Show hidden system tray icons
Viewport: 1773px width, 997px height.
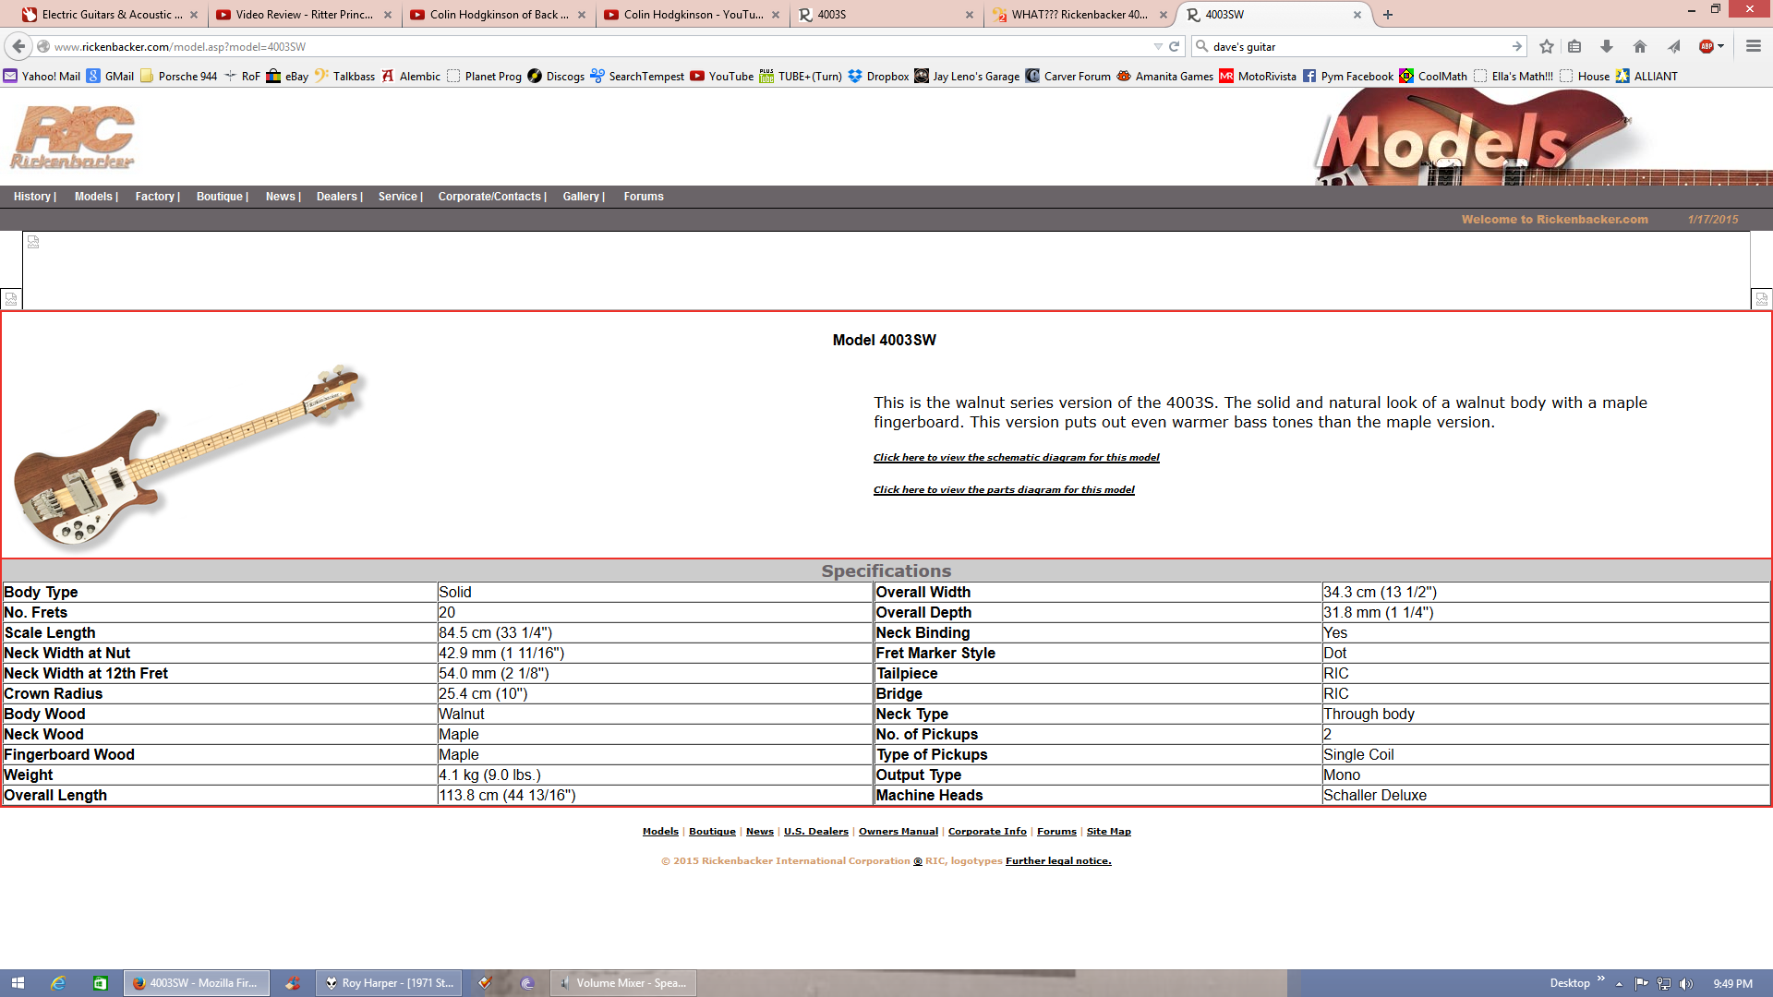point(1619,984)
